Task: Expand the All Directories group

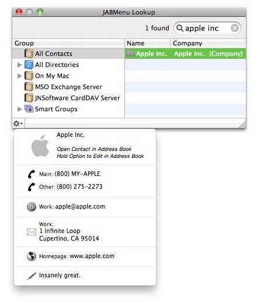Action: (19, 65)
